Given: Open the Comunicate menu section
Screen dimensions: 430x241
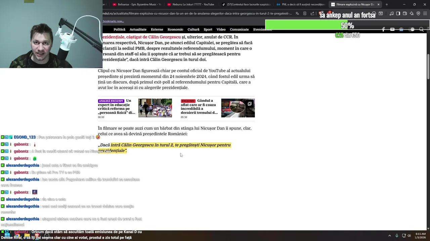Looking at the screenshot, I should (x=240, y=29).
